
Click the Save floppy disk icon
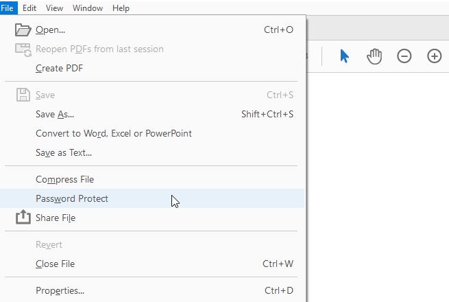(23, 95)
